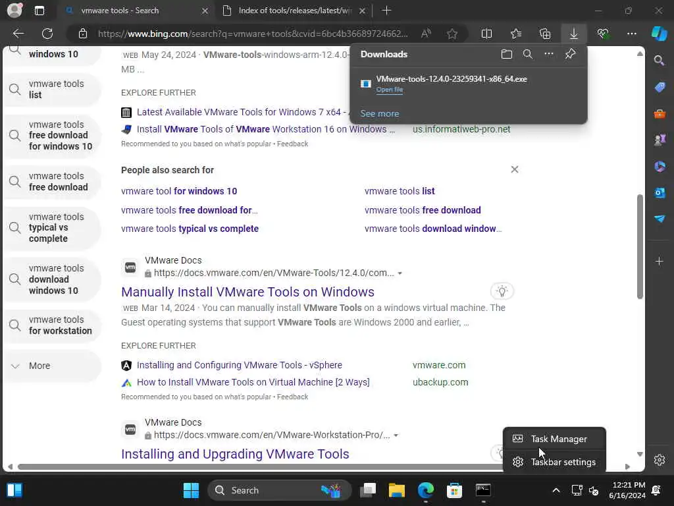Open the tab actions menu icon
Viewport: 674px width, 506px height.
(x=39, y=11)
